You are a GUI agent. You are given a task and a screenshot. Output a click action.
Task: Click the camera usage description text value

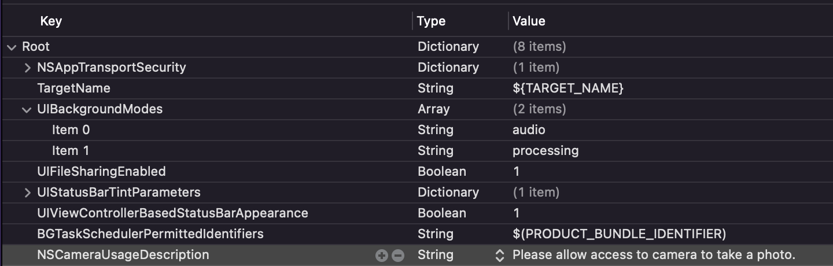(654, 255)
